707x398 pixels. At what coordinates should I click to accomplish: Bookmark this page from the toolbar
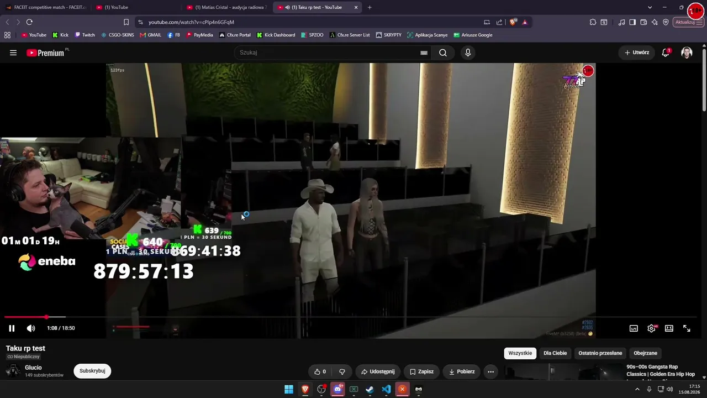[126, 22]
